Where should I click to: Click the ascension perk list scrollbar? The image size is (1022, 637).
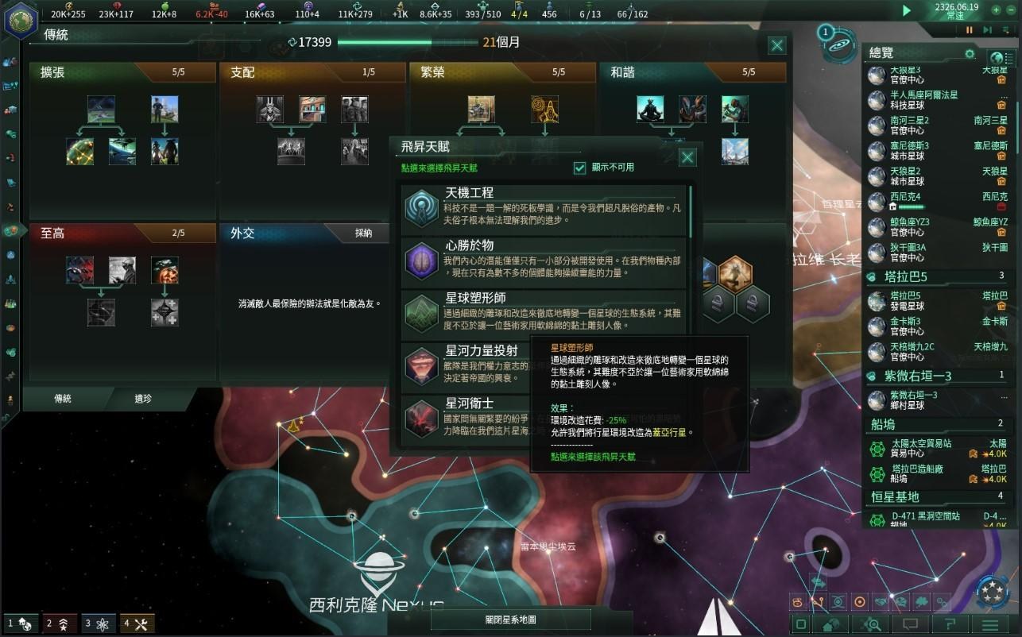(689, 211)
